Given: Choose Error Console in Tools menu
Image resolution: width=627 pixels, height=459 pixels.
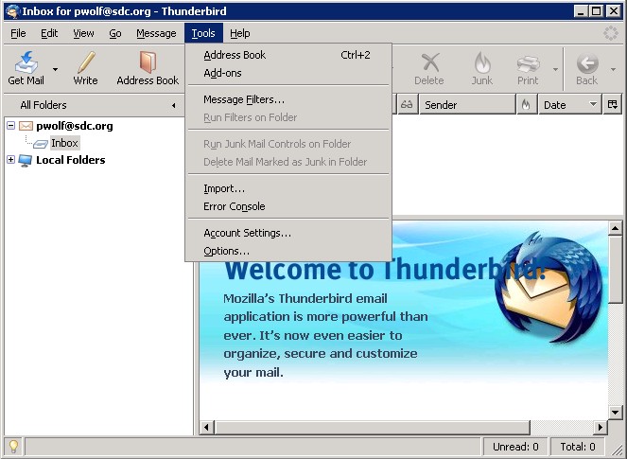Looking at the screenshot, I should (288, 206).
